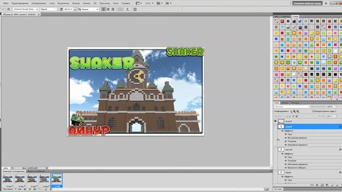Open the view extras icon in top bar
Screen dimensions: 342x192
pos(138,3)
